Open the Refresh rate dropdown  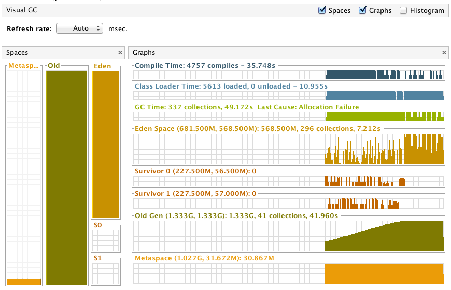point(80,28)
